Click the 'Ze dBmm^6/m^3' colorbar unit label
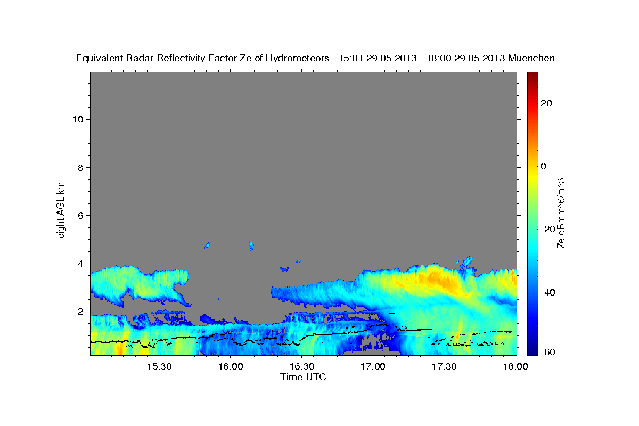Image resolution: width=639 pixels, height=426 pixels. (x=561, y=213)
